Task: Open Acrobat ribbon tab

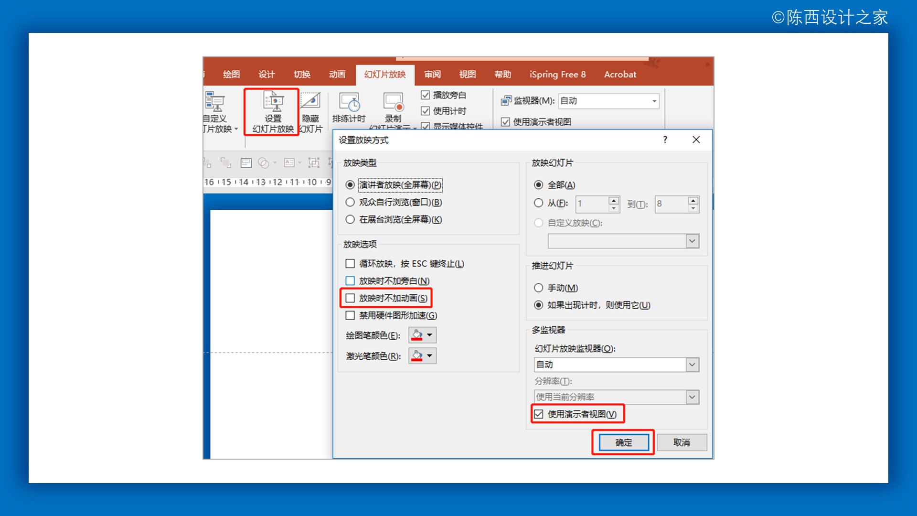Action: point(620,75)
